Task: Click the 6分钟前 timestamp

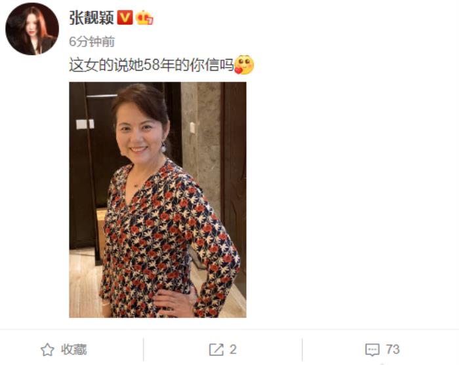Action: [92, 42]
